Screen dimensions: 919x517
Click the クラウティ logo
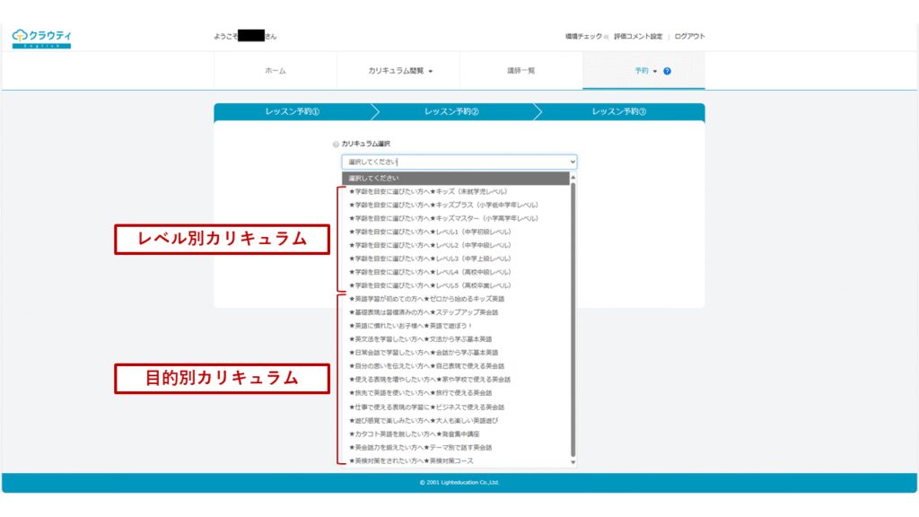click(41, 38)
